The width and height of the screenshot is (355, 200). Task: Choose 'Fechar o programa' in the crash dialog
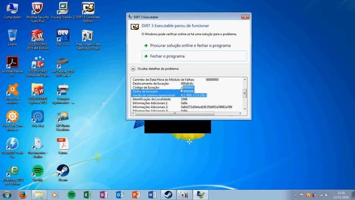tap(194, 56)
